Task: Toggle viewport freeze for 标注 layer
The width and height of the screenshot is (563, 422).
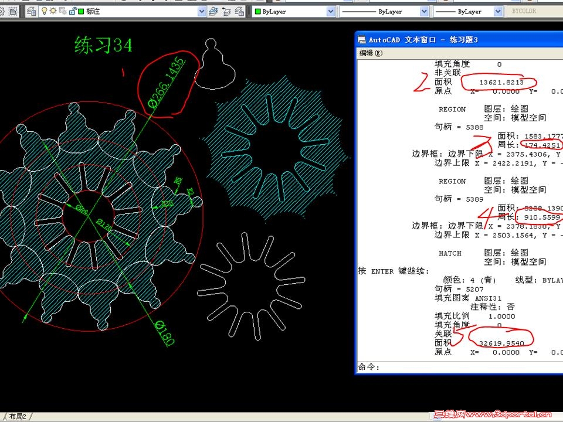Action: (63, 11)
